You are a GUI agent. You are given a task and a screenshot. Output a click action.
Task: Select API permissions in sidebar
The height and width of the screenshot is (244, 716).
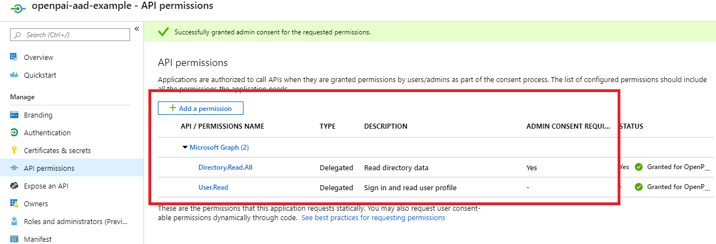49,168
